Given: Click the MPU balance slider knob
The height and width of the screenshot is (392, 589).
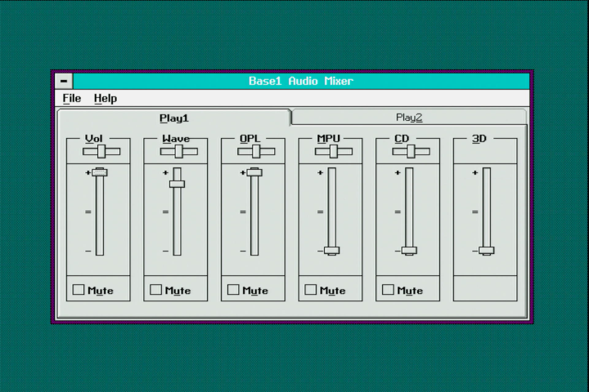Looking at the screenshot, I should tap(333, 151).
